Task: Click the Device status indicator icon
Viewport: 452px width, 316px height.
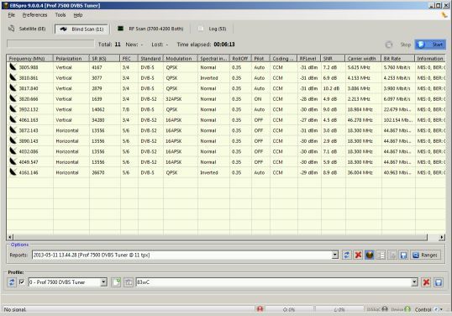Action: coord(407,309)
